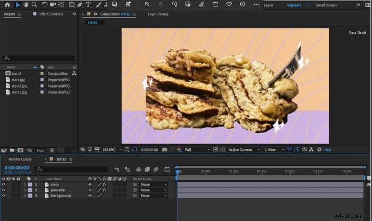The image size is (372, 221).
Task: Toggle the region of interest button
Action: point(215,149)
